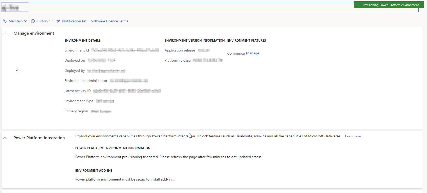The width and height of the screenshot is (427, 193).
Task: Click POWER PLATFORM ENVIRONMENT INFORMATION heading
Action: click(x=113, y=148)
